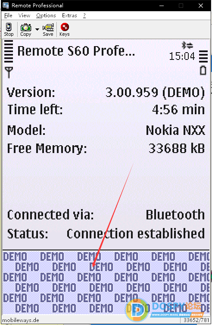Open the File menu

pos(8,16)
